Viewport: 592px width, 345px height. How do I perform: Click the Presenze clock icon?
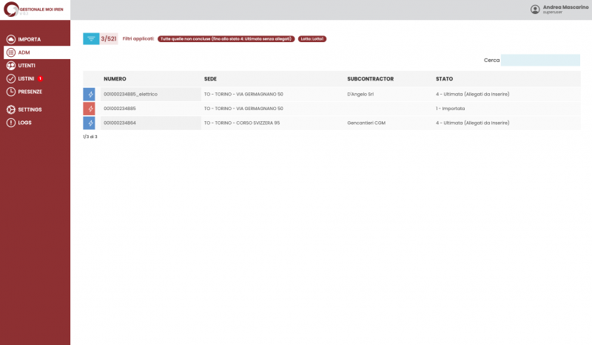point(10,92)
